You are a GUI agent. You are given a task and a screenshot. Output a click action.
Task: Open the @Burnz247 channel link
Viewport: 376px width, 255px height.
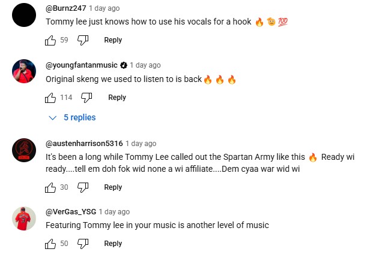point(65,8)
